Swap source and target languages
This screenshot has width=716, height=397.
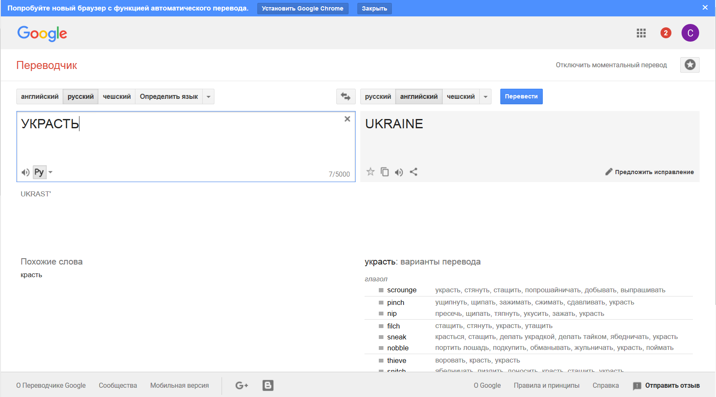point(346,96)
